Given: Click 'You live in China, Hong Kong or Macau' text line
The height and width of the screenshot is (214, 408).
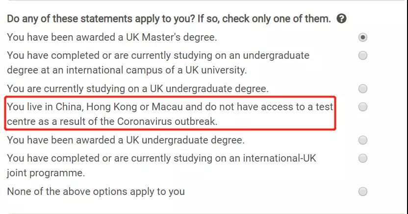Looking at the screenshot, I should click(x=170, y=107).
